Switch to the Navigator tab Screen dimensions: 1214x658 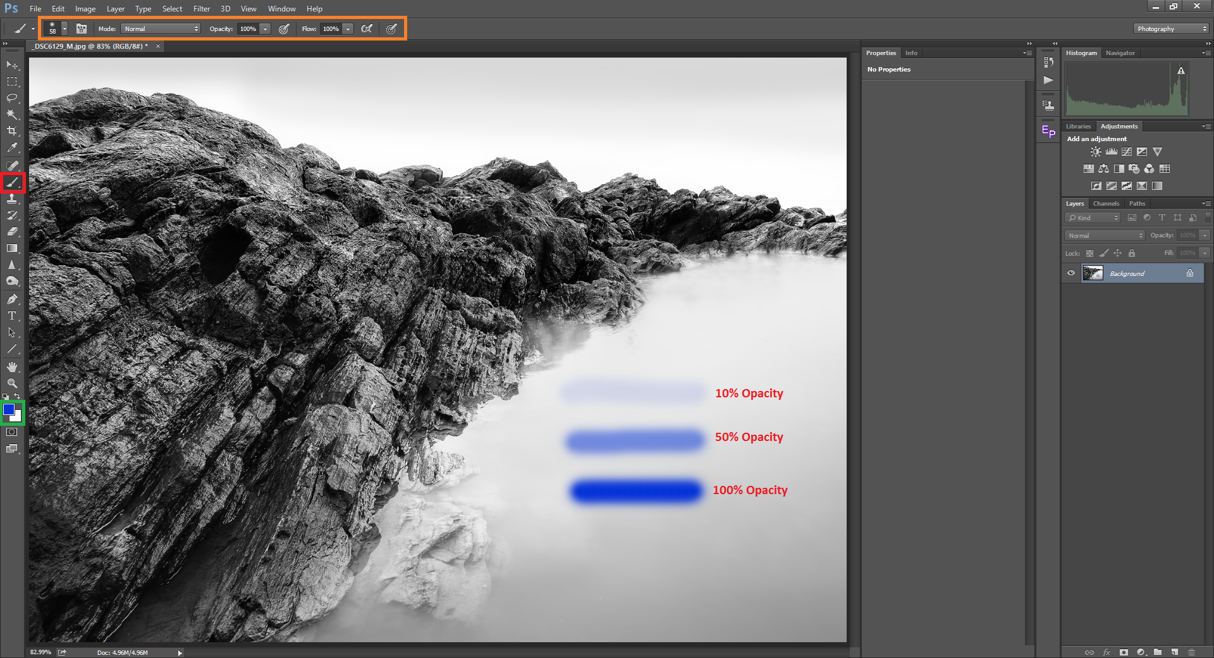1120,53
